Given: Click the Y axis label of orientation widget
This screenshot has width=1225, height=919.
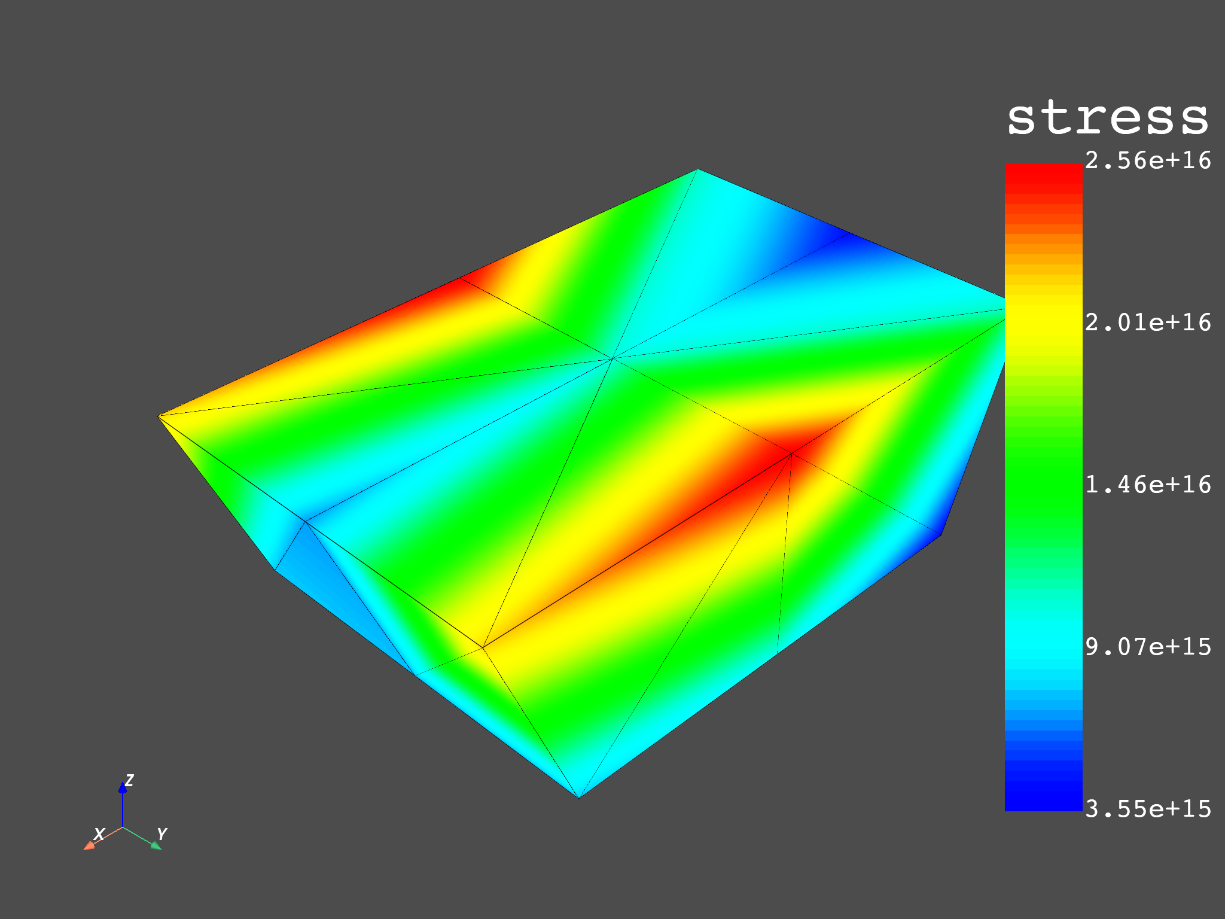Looking at the screenshot, I should click(x=161, y=834).
